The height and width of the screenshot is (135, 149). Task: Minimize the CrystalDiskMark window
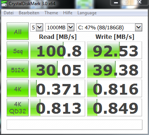point(116,3)
